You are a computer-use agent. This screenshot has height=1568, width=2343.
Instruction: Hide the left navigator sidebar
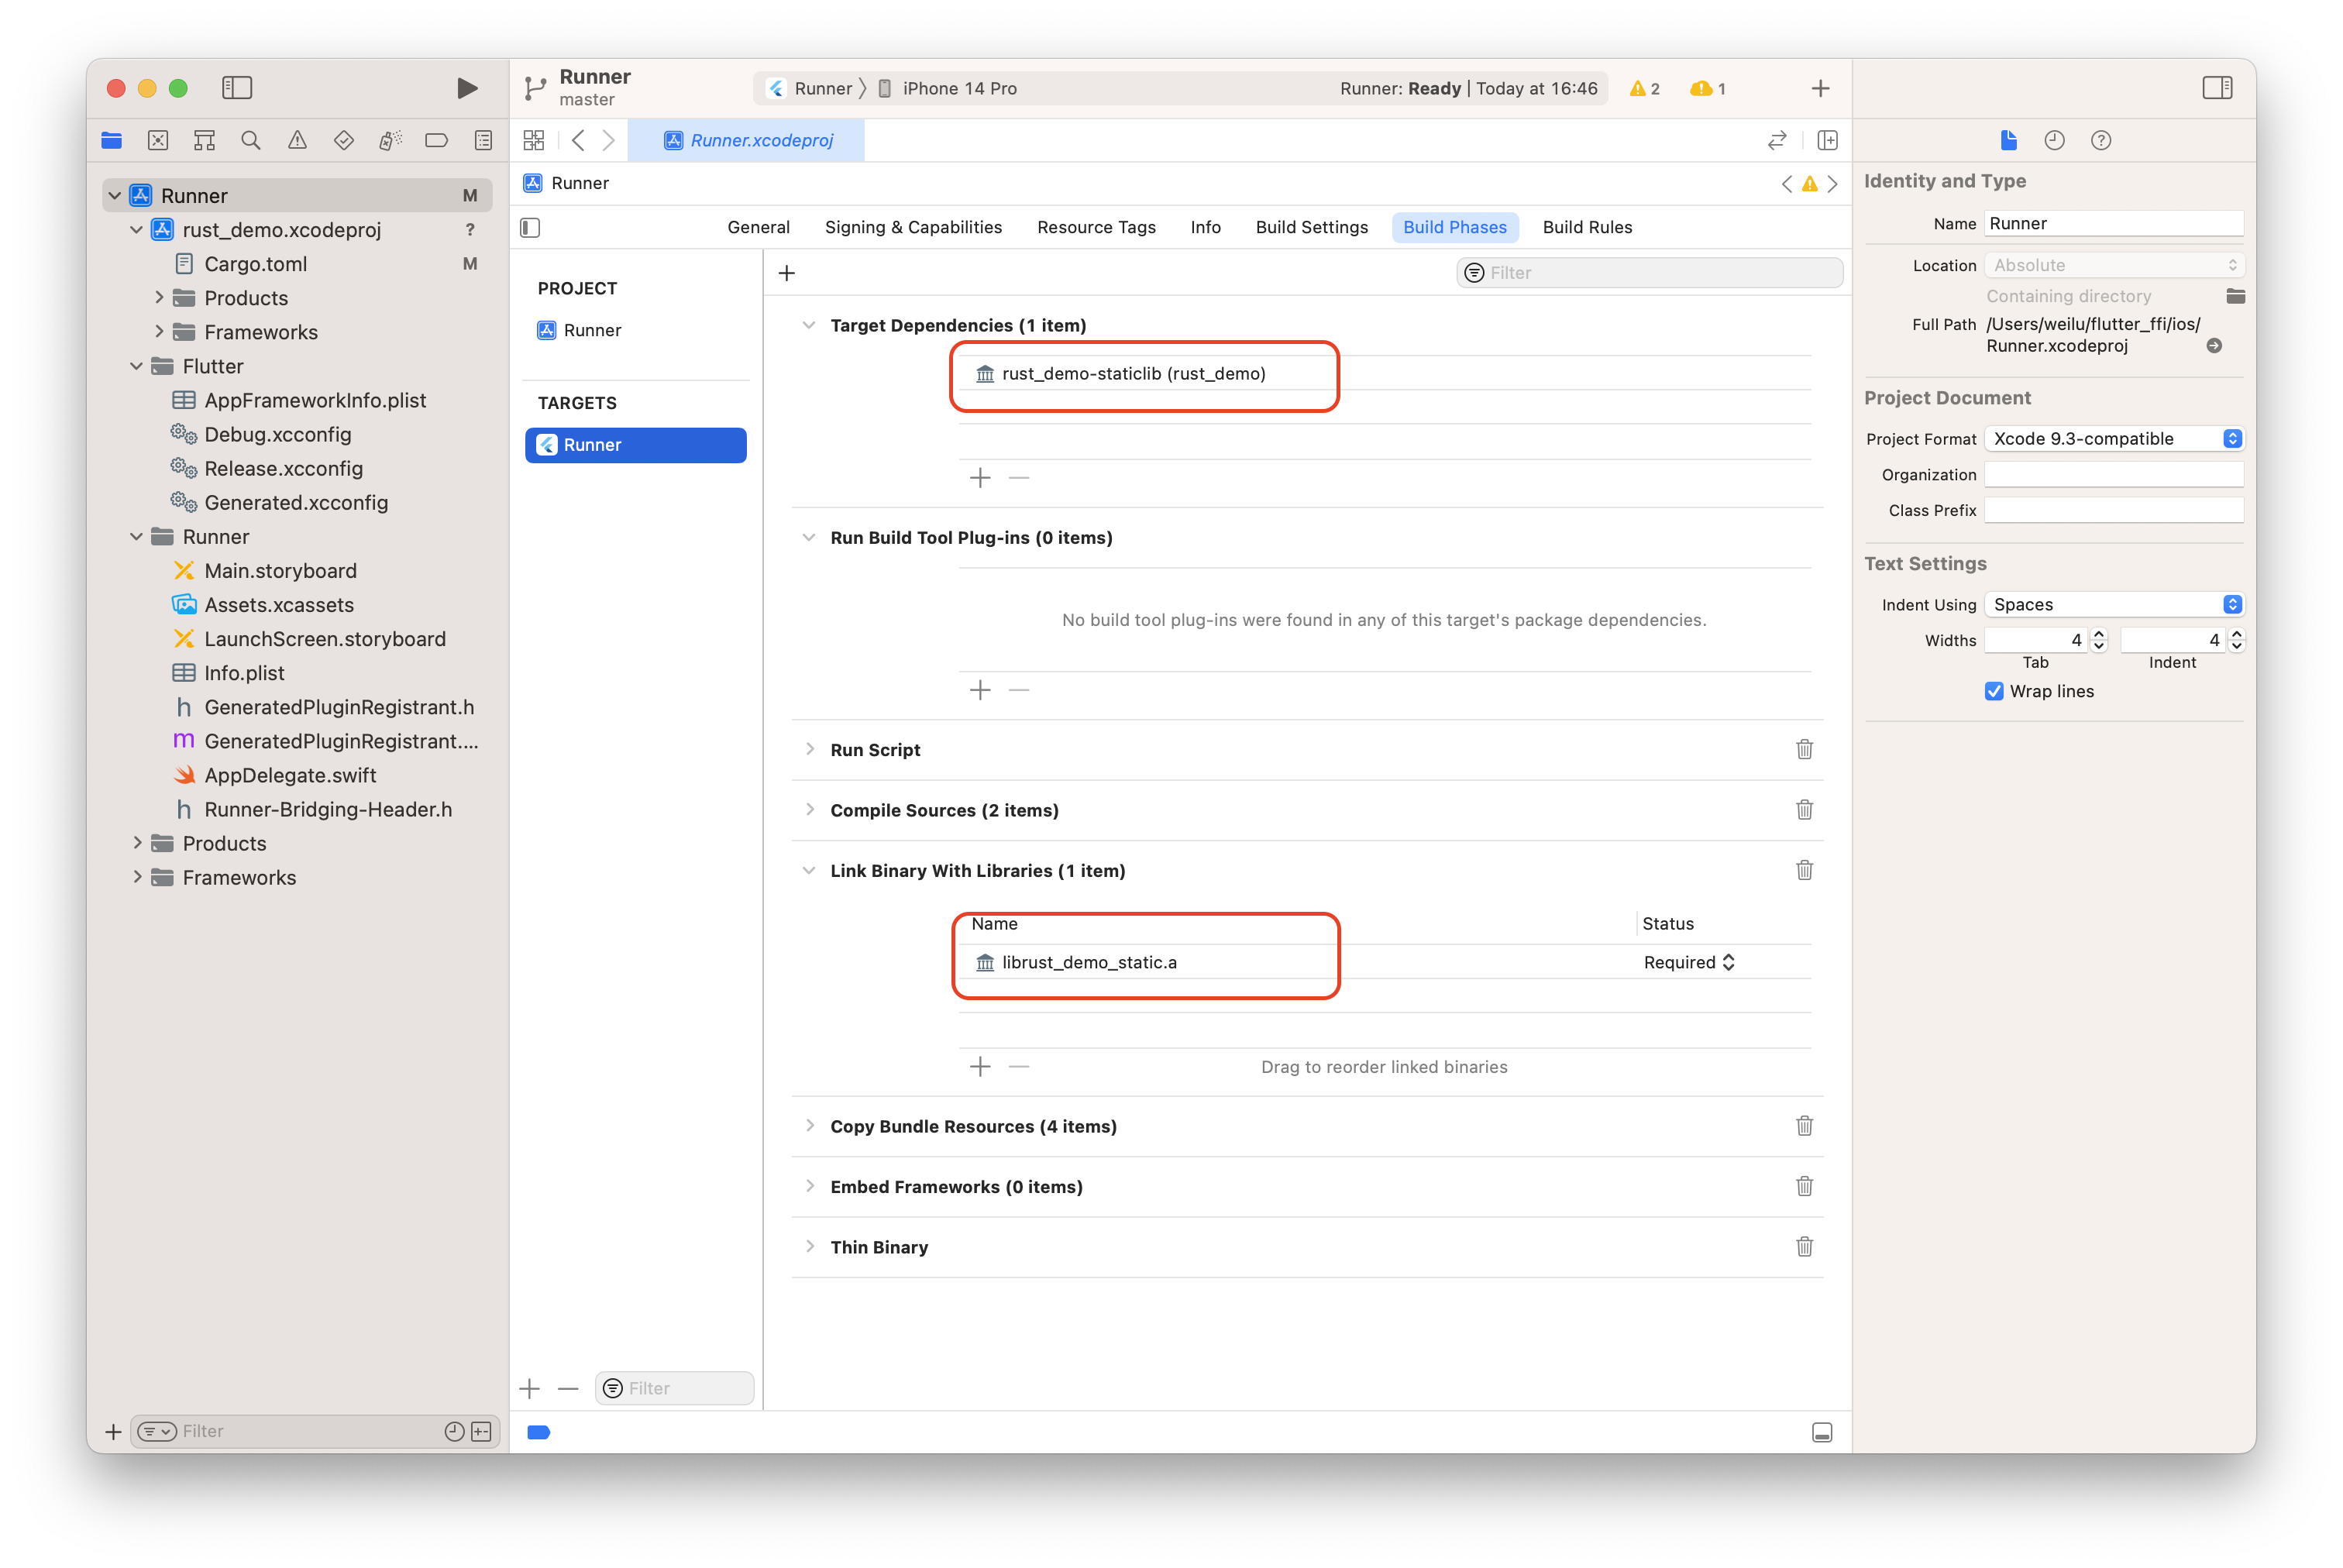pos(237,88)
